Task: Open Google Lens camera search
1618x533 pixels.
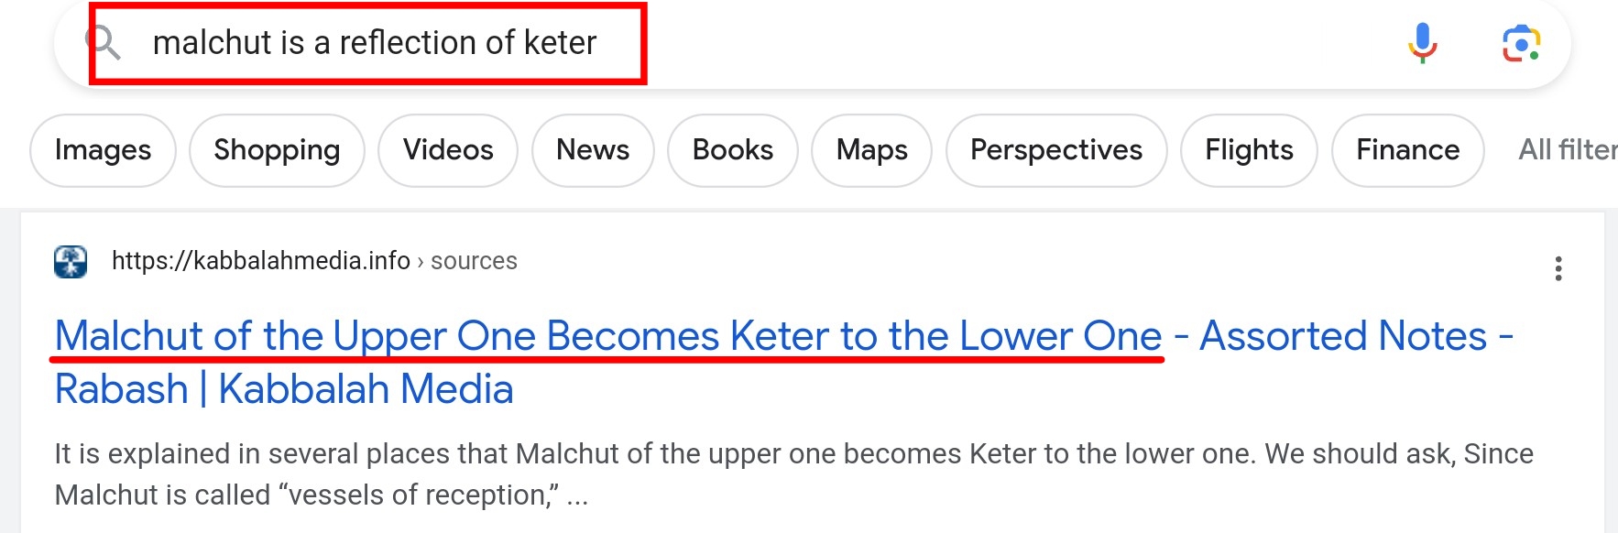Action: click(x=1521, y=43)
